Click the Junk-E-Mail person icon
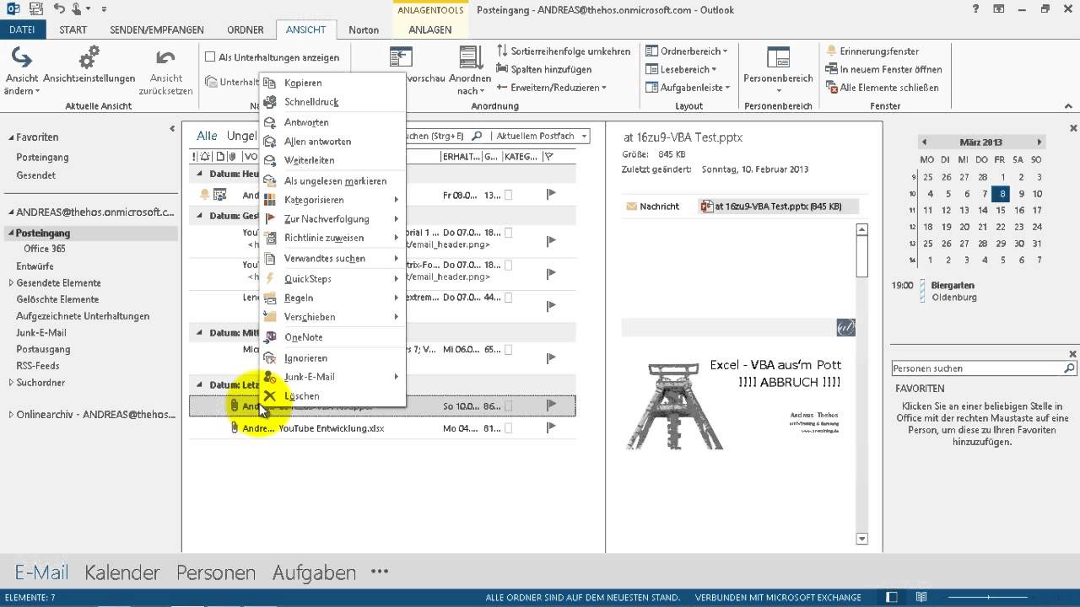The image size is (1080, 607). click(270, 377)
